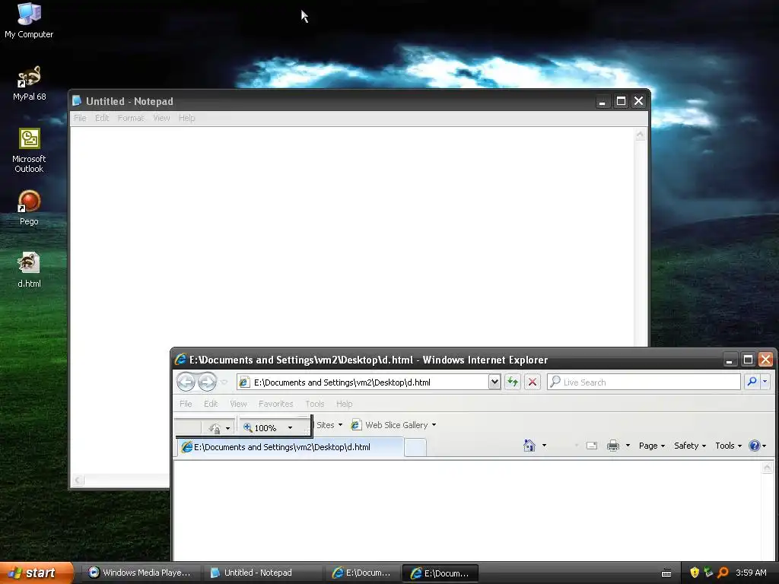The width and height of the screenshot is (779, 584).
Task: Open Internet Explorer's File menu
Action: click(186, 404)
